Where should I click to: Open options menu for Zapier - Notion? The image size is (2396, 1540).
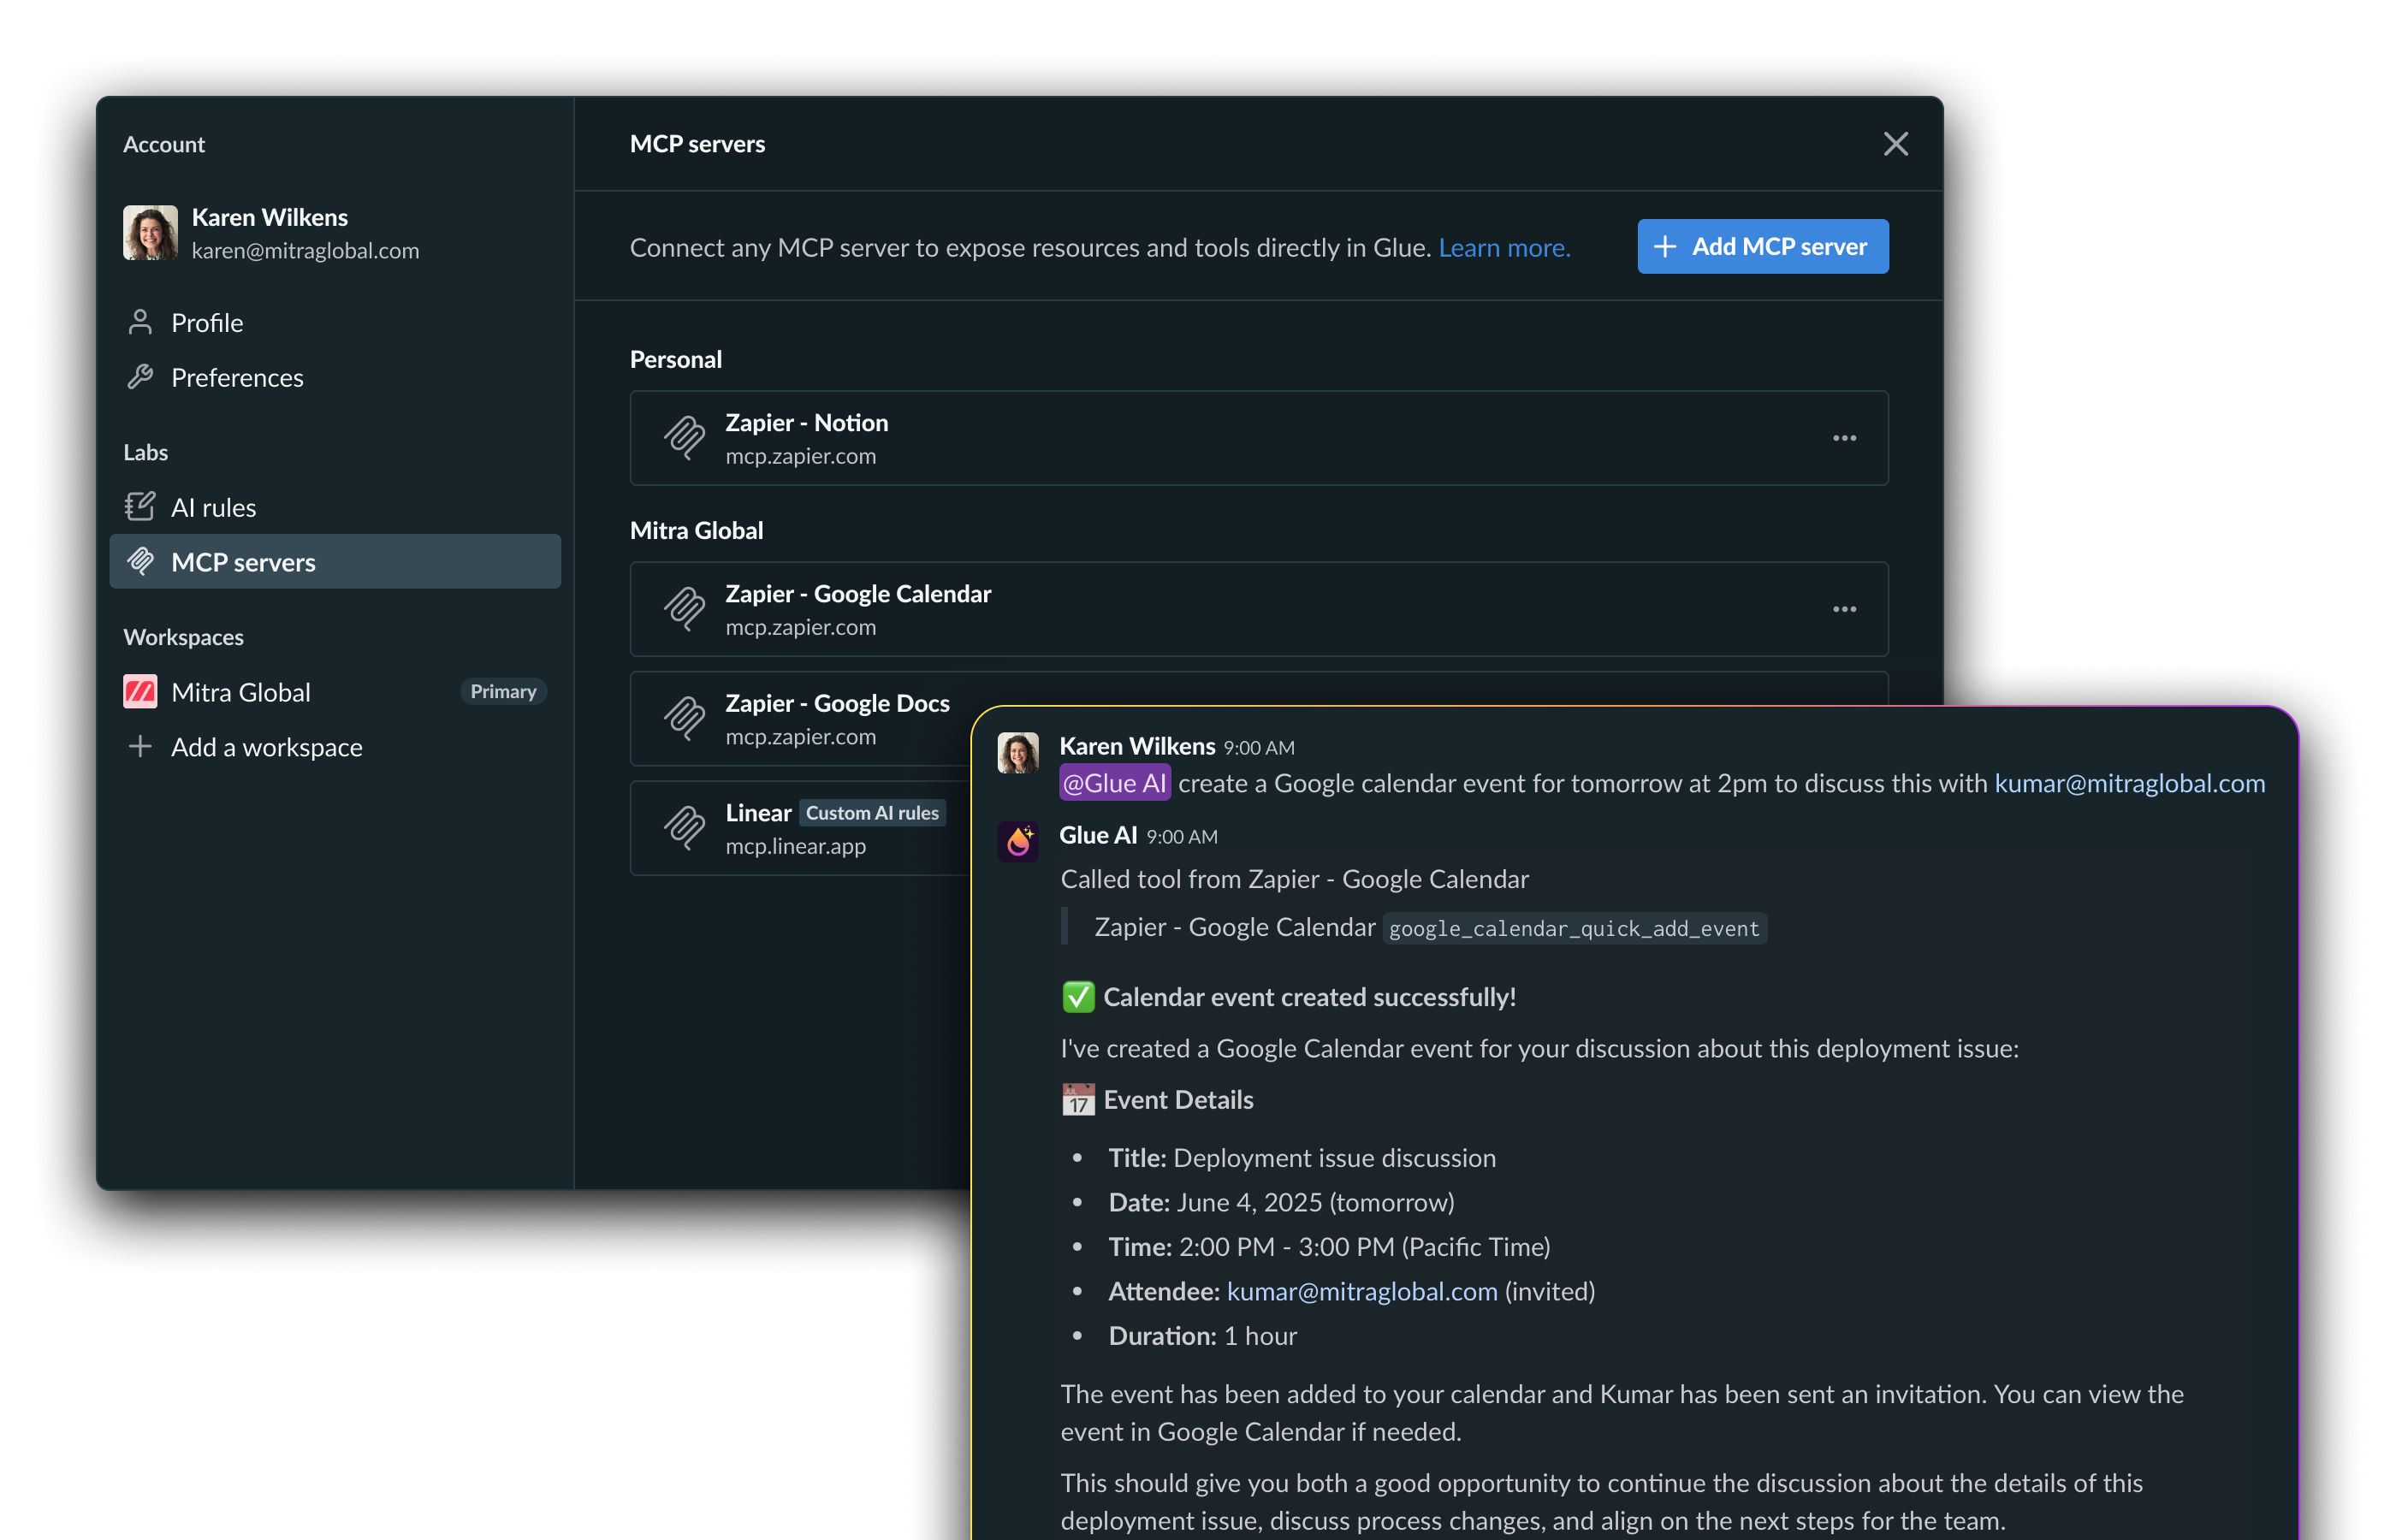coord(1844,438)
